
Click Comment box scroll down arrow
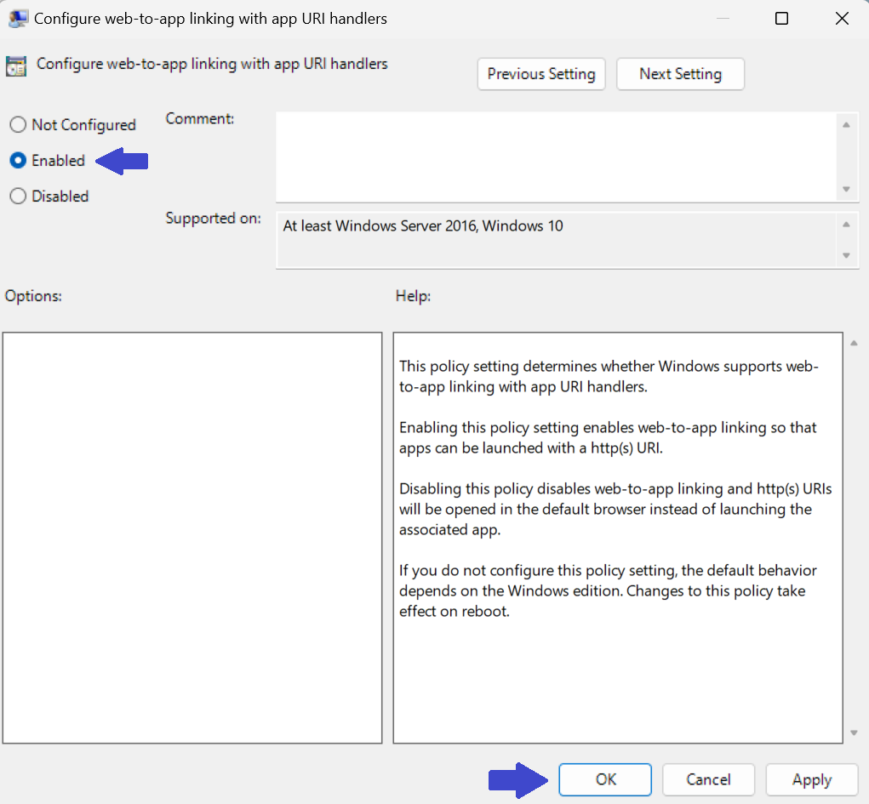tap(845, 189)
